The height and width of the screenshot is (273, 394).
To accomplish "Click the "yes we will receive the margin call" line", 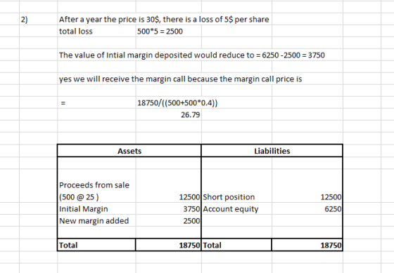I will (180, 79).
